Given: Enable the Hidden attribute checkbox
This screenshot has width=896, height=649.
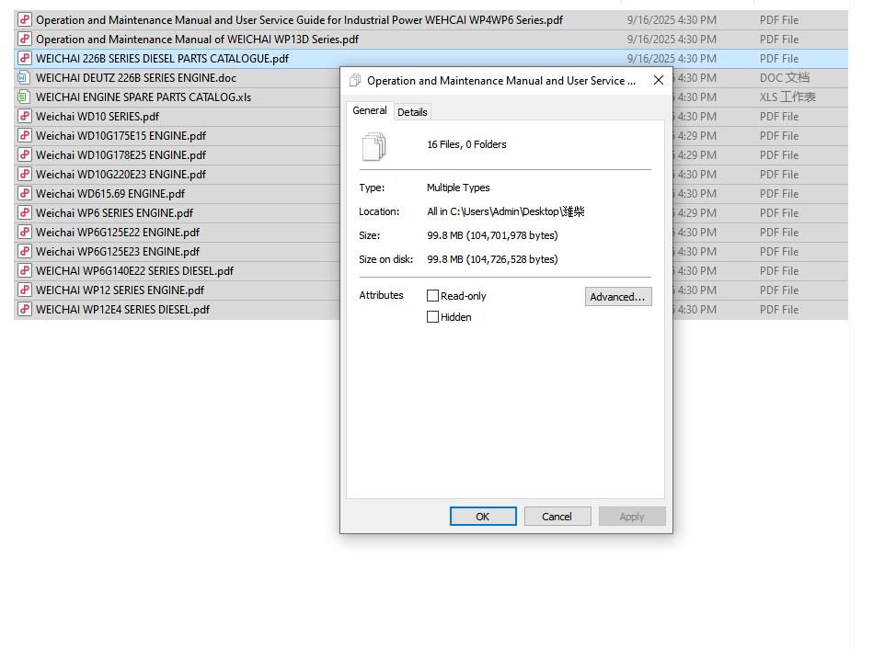Looking at the screenshot, I should [x=432, y=317].
